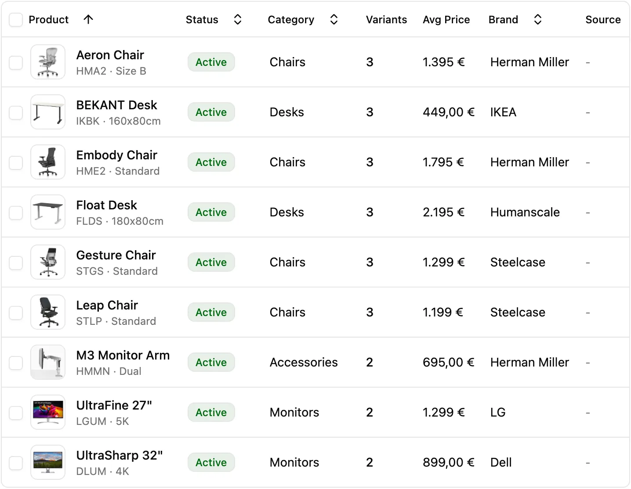
Task: Check the UltraSharp 32" row checkbox
Action: (16, 462)
